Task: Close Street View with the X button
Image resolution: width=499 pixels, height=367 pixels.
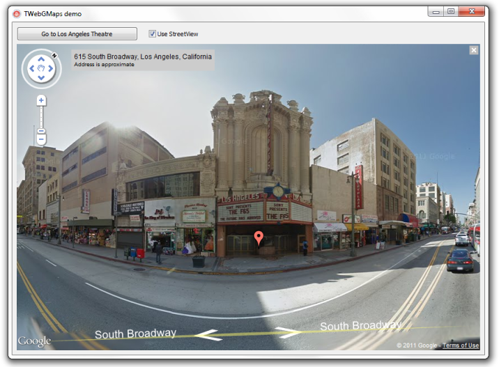Action: pyautogui.click(x=474, y=50)
